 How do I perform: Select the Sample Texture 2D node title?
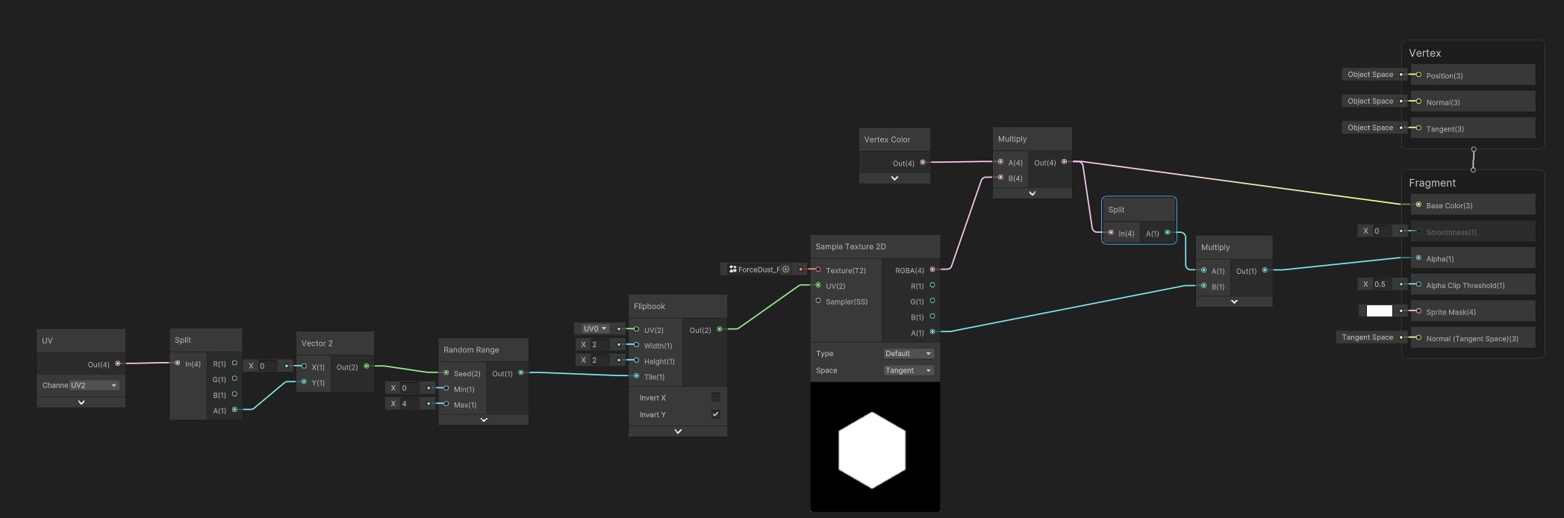pos(850,246)
